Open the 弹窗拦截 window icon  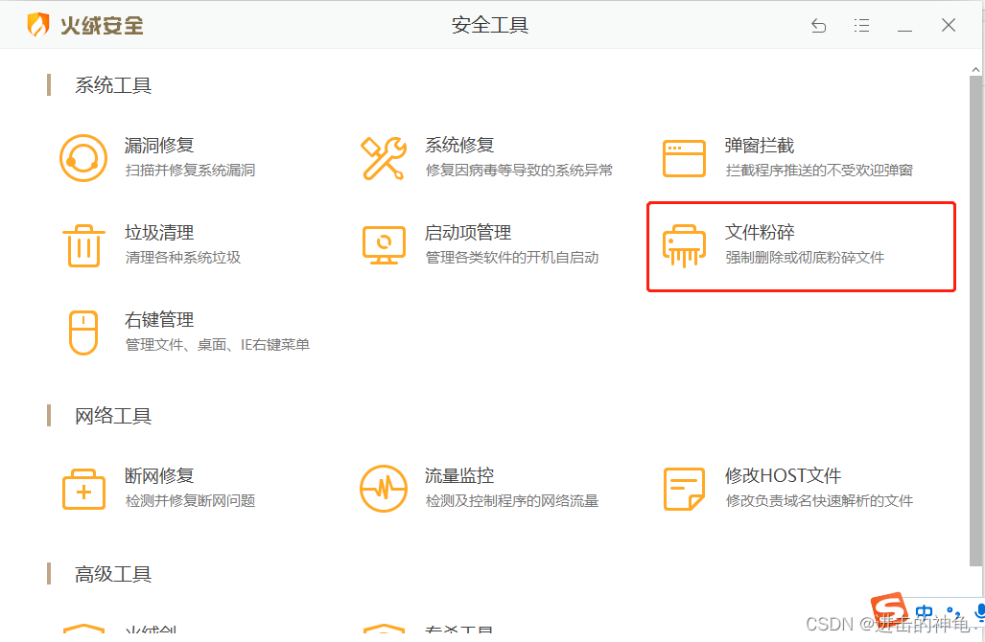click(x=684, y=158)
